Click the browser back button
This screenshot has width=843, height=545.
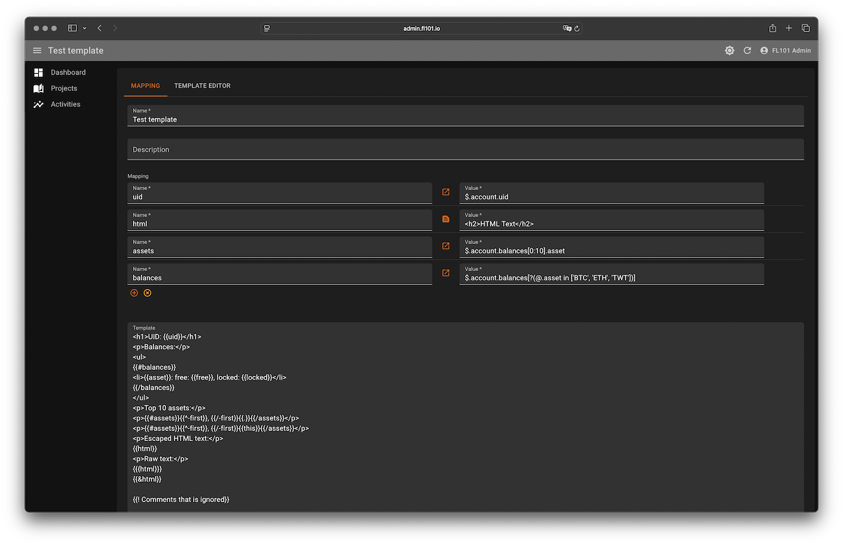pos(99,28)
